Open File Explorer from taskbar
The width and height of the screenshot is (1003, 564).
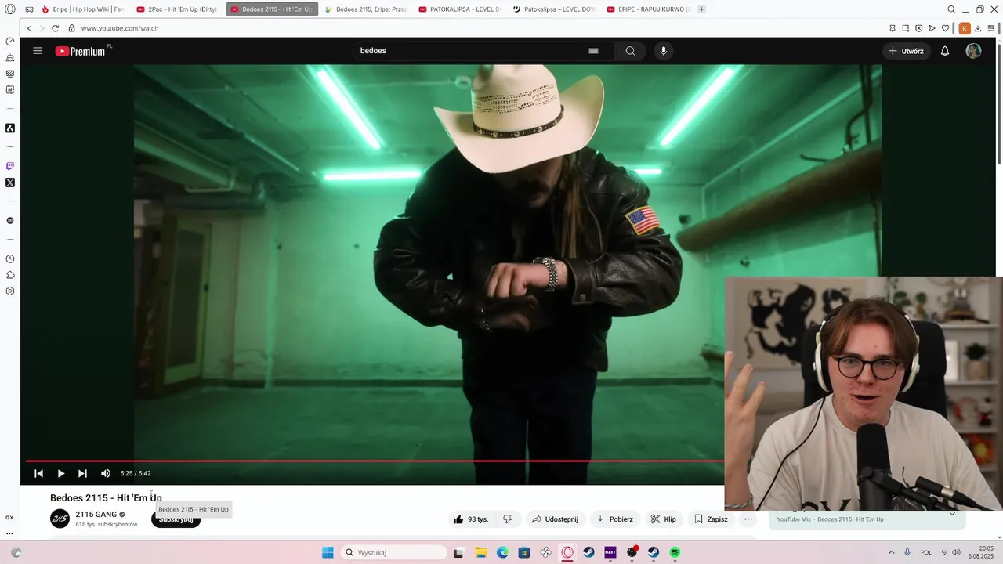click(481, 552)
